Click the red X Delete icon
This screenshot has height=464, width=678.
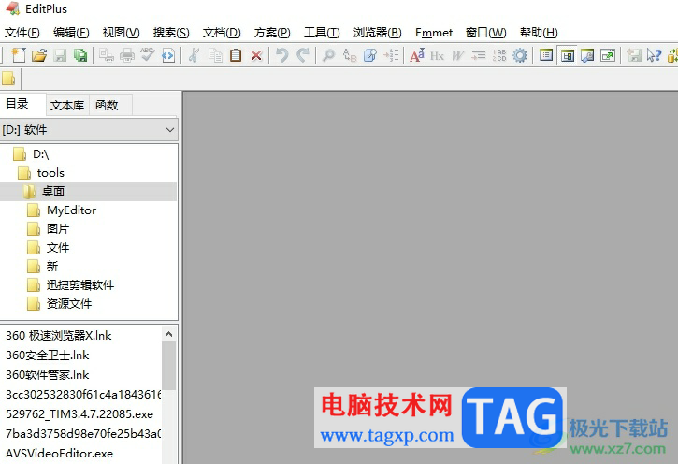256,56
